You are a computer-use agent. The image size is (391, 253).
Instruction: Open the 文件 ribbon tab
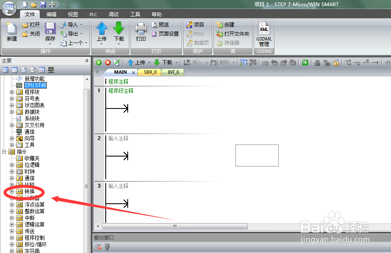pos(30,14)
